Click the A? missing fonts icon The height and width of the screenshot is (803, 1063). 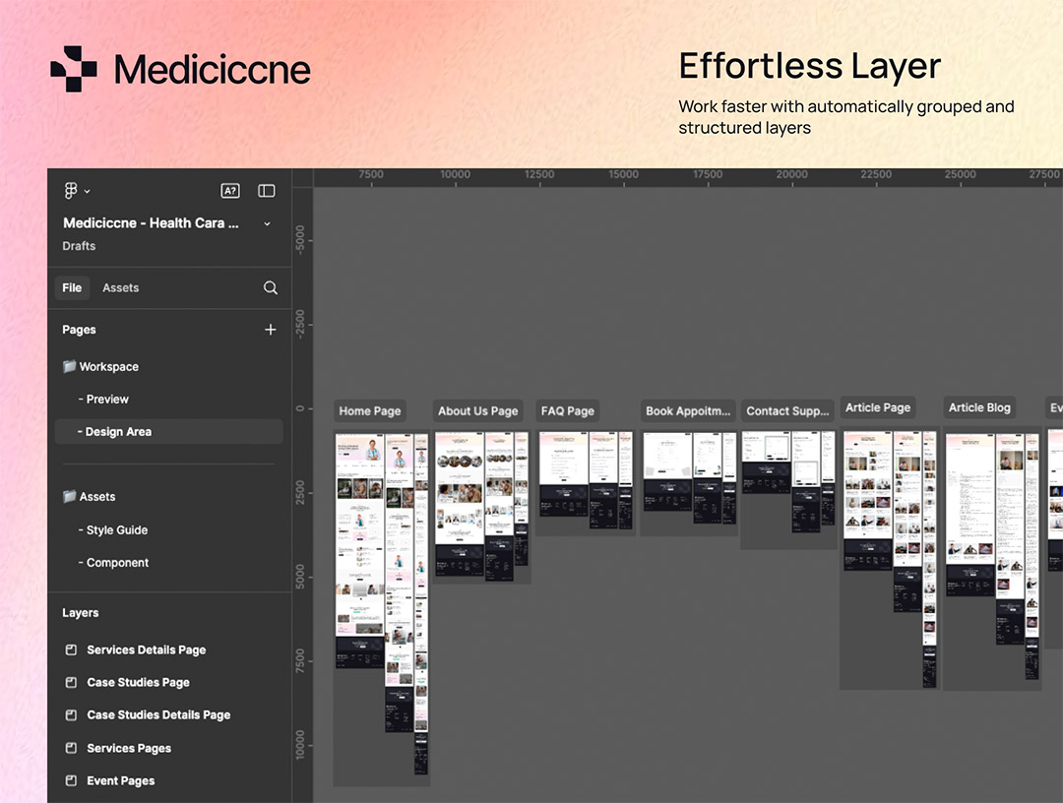(229, 191)
